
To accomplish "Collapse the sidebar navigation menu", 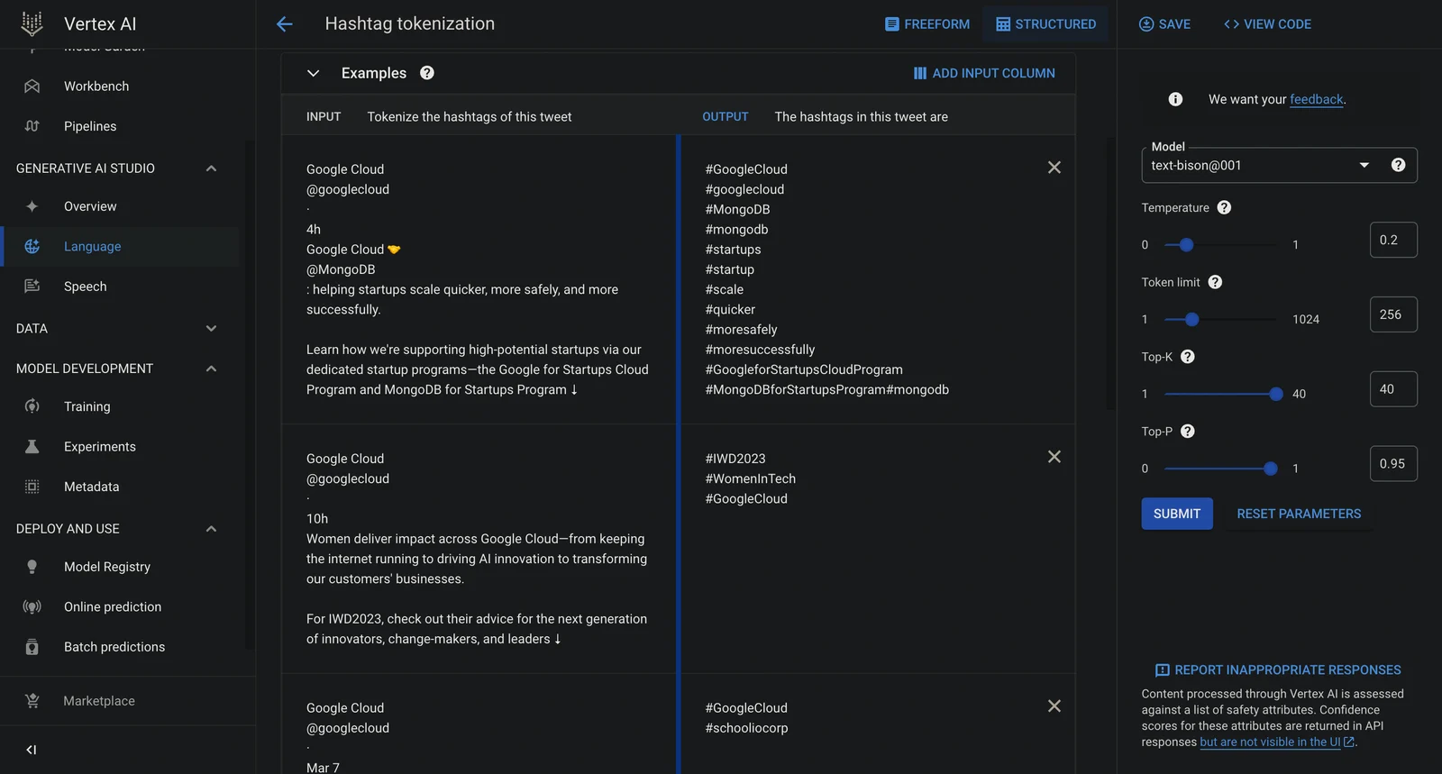I will [32, 750].
